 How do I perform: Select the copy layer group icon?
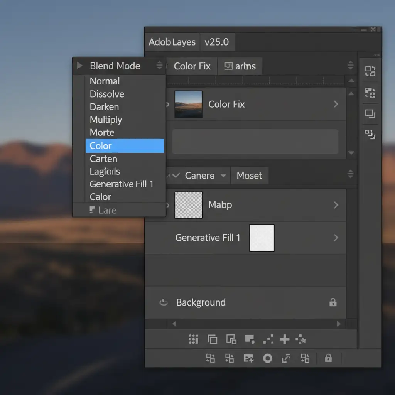[x=231, y=339]
